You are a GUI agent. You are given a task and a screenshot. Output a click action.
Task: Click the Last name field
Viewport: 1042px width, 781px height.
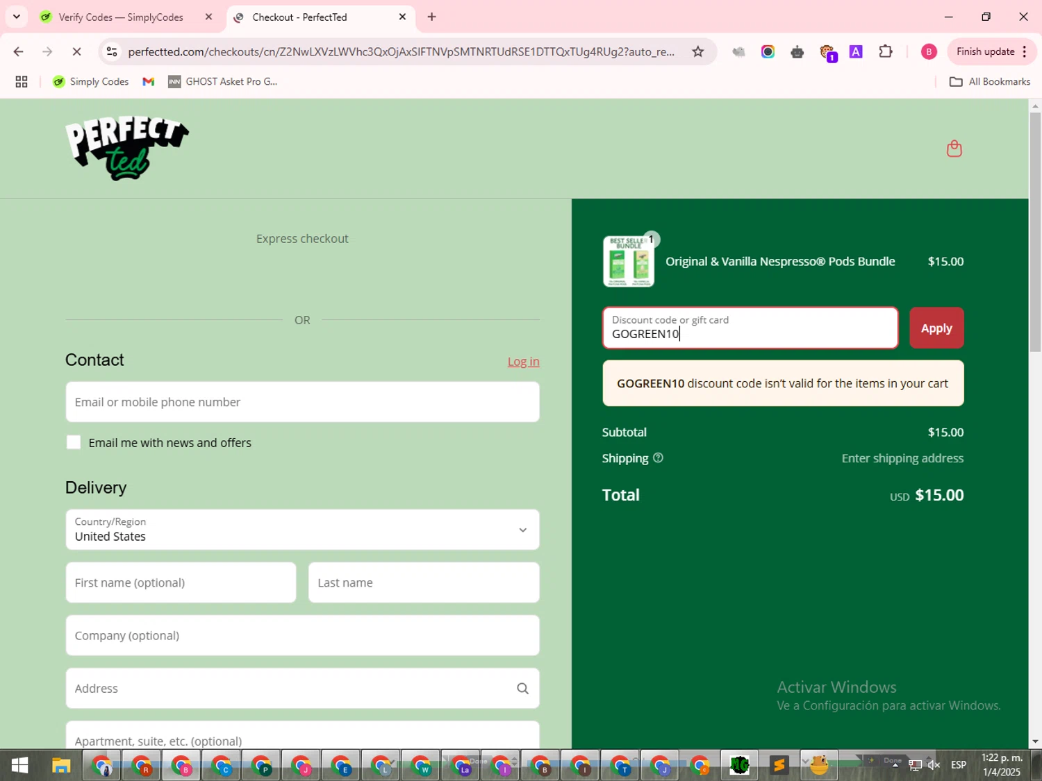tap(424, 582)
